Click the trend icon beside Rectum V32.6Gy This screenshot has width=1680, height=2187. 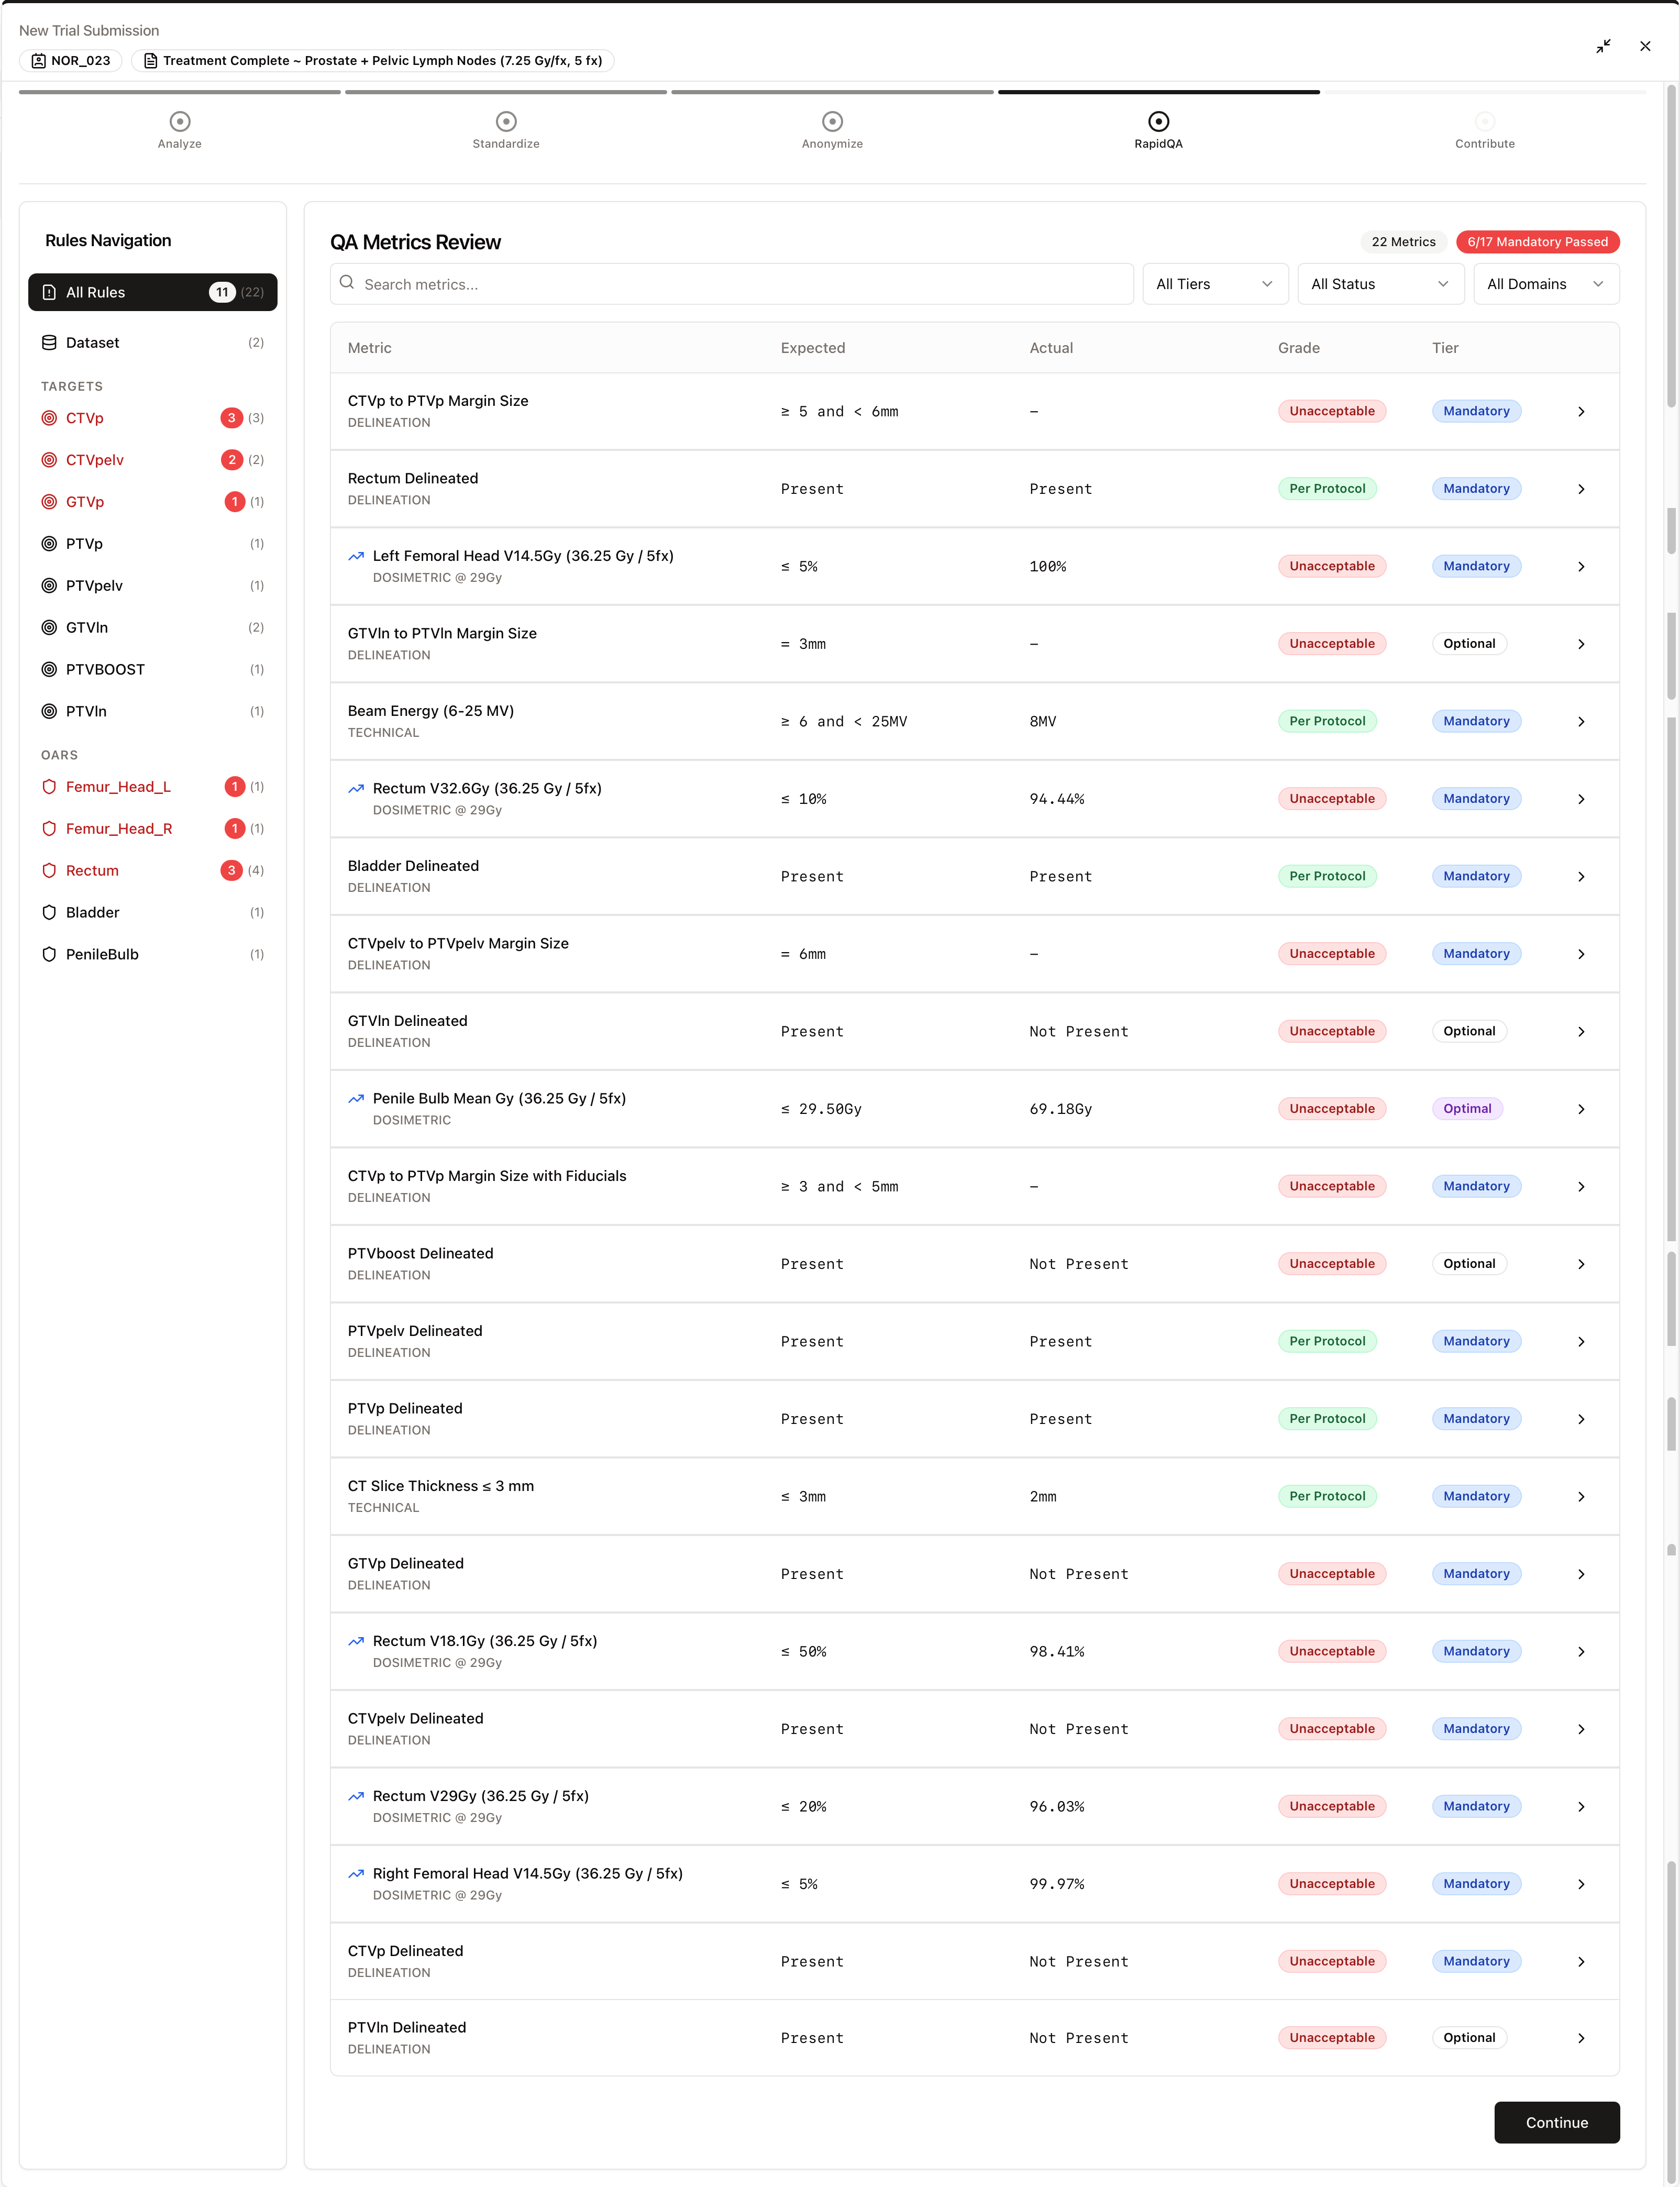click(356, 789)
